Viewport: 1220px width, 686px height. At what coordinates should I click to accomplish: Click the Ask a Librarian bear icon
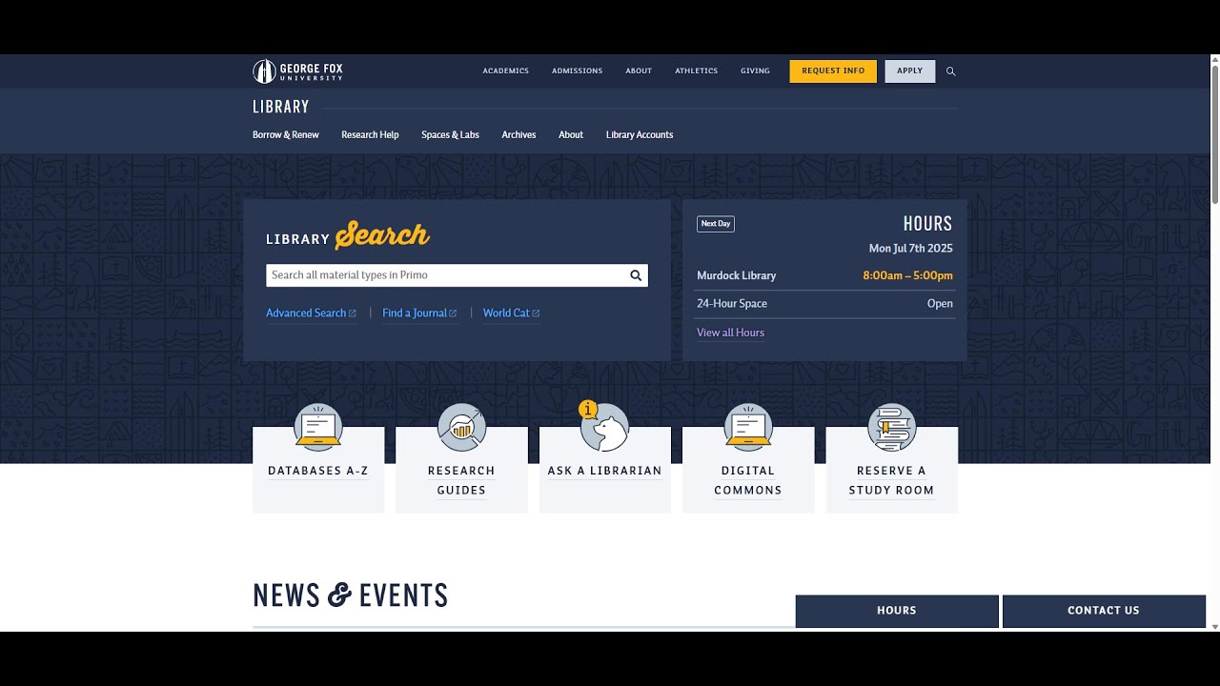pyautogui.click(x=604, y=427)
